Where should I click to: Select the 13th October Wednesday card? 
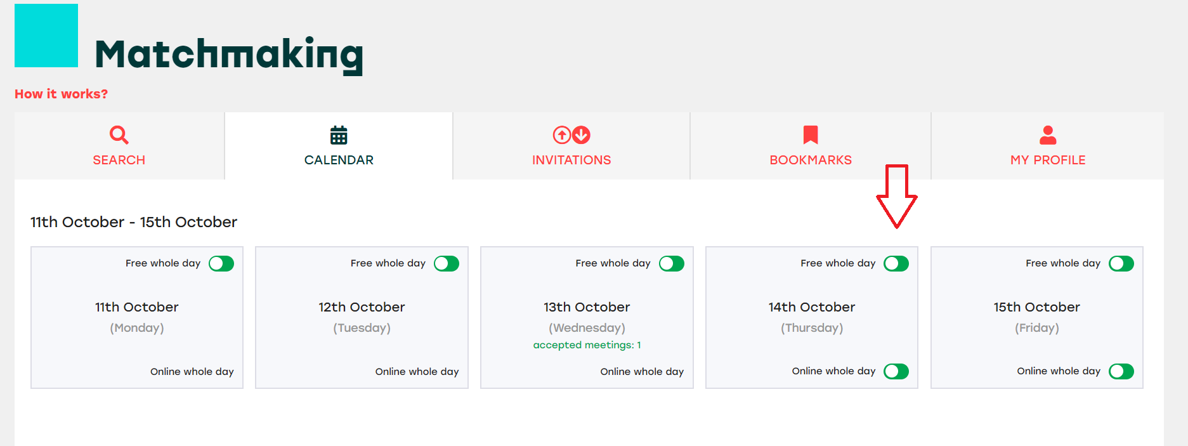pos(587,317)
